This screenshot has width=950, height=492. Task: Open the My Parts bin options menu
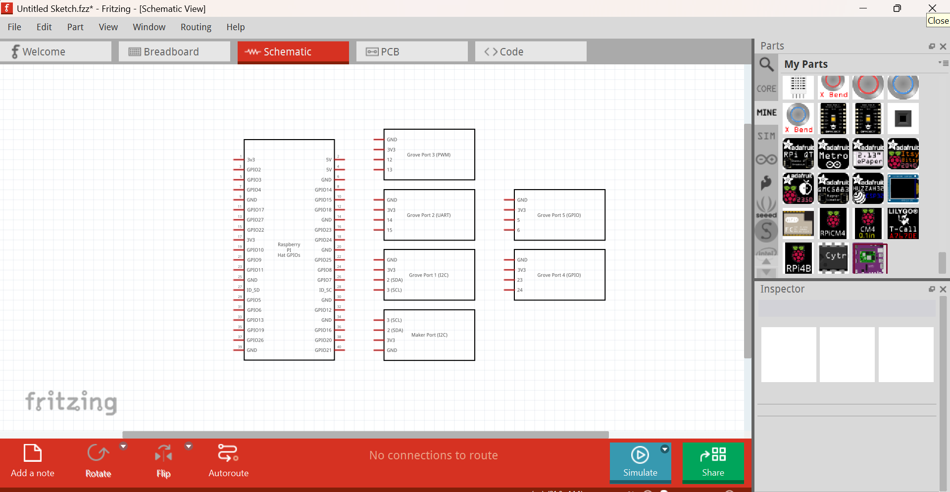coord(944,63)
